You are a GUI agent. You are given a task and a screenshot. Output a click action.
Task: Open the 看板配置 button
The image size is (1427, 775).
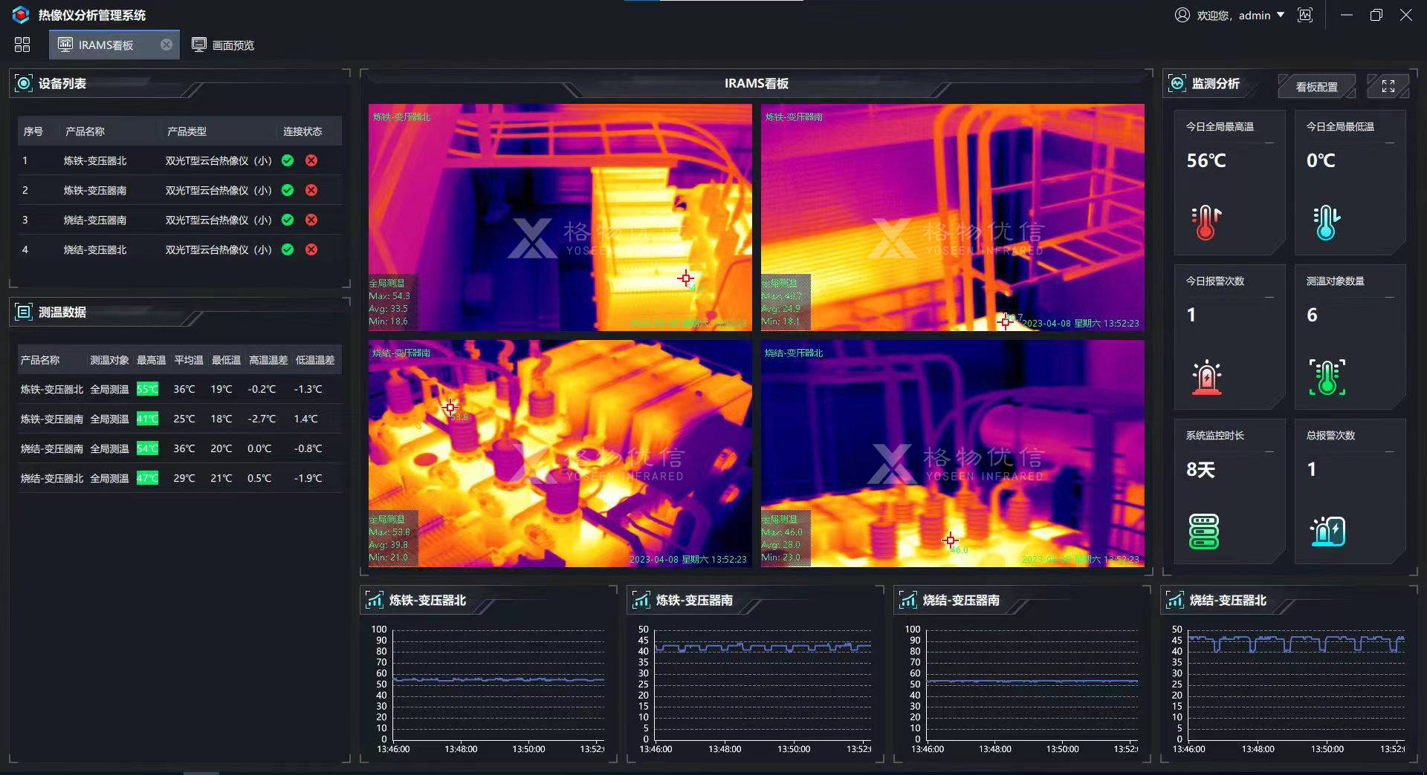(1316, 87)
